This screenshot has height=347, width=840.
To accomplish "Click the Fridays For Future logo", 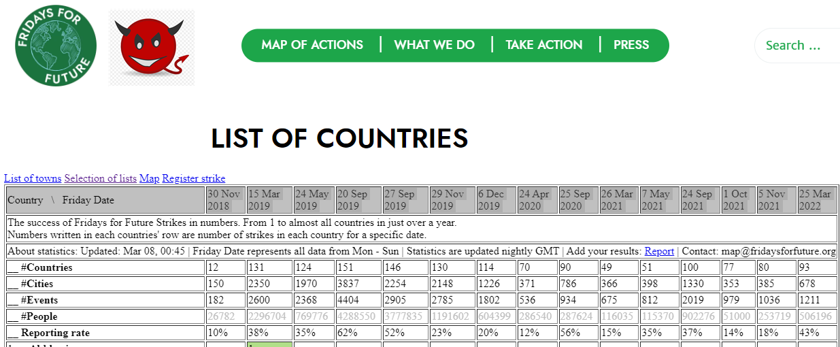I will point(55,46).
